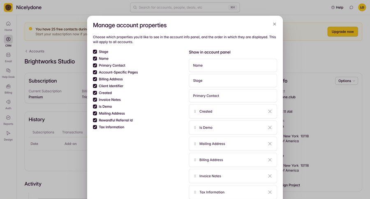Toggle the Rewardful Referral Id checkbox
Viewport: 370px width, 199px height.
pyautogui.click(x=95, y=120)
